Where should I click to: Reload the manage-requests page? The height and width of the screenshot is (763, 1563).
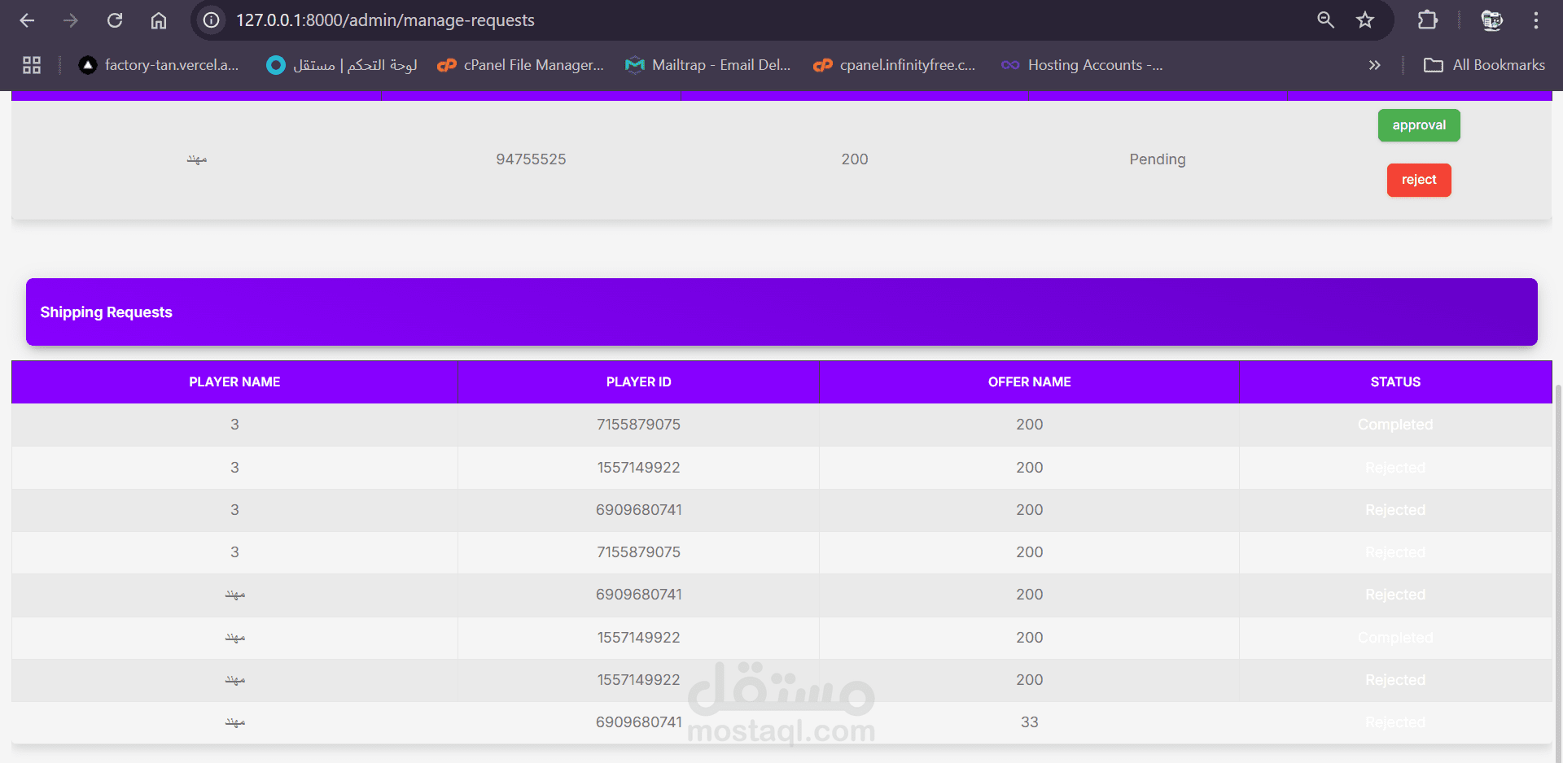coord(115,20)
